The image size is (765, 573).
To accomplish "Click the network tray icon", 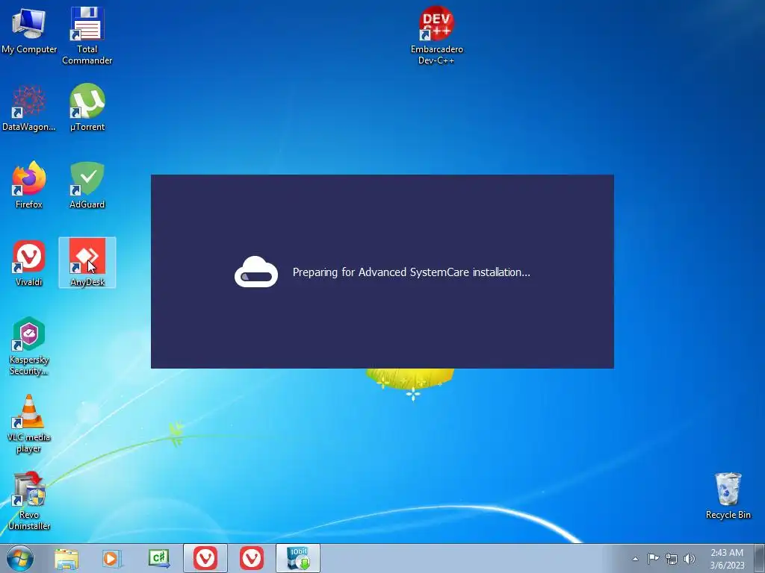I will tap(672, 559).
